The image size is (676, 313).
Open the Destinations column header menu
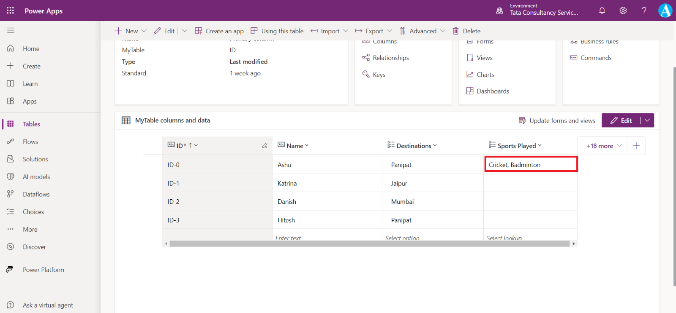435,146
